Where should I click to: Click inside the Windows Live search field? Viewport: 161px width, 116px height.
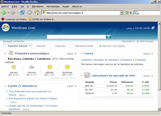click(x=76, y=37)
